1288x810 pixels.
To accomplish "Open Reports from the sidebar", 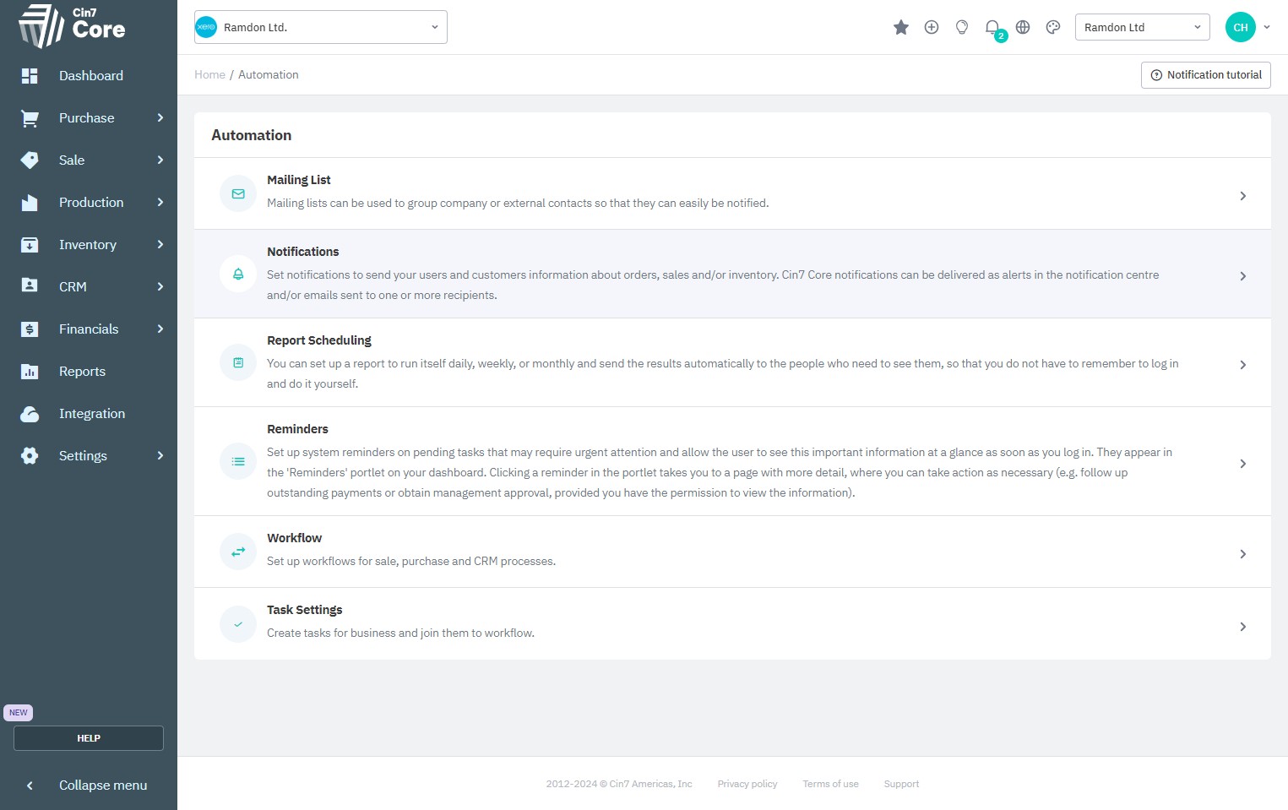I will point(82,372).
